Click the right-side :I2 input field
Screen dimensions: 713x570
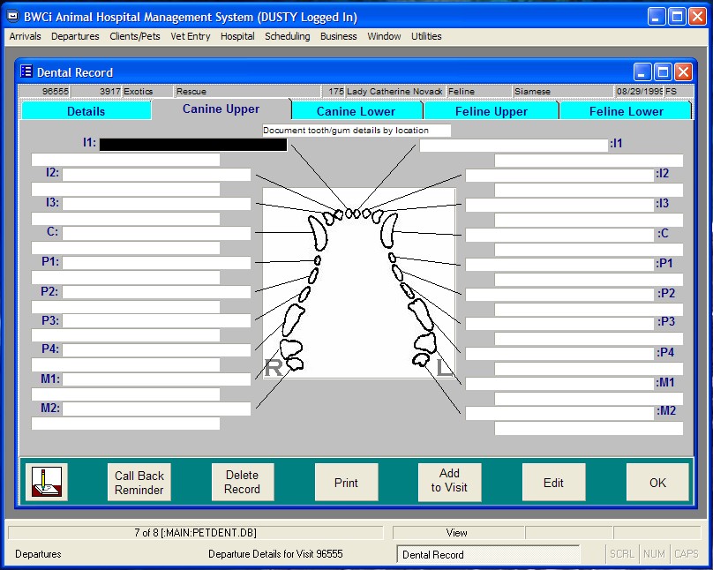(559, 176)
